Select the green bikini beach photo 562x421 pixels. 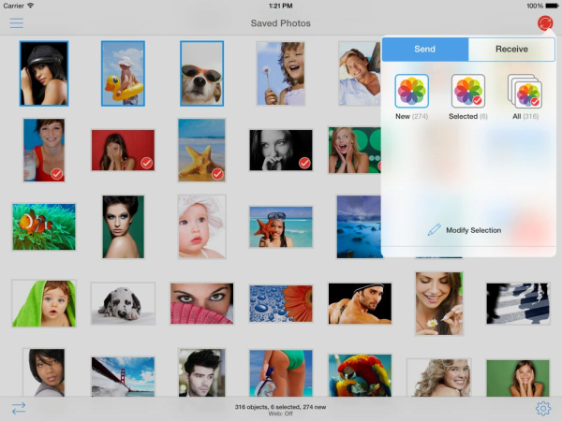click(281, 373)
